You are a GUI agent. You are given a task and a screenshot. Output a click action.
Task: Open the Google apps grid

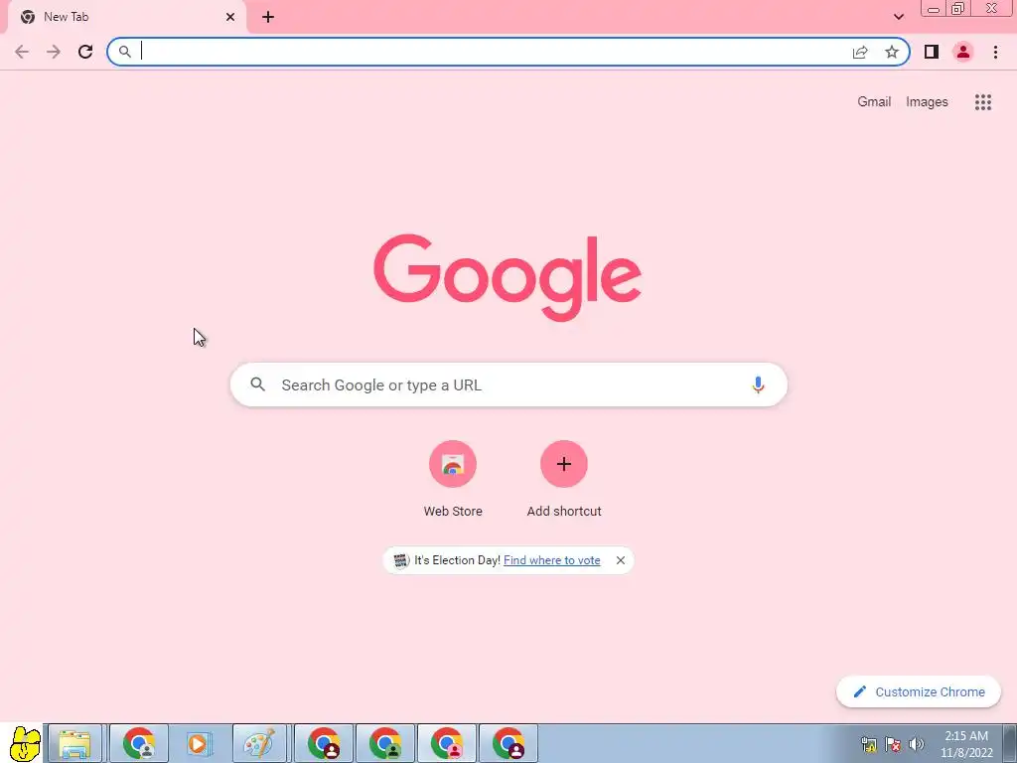[x=982, y=102]
